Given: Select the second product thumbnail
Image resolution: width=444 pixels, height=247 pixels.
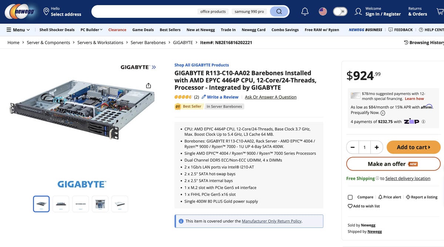Looking at the screenshot, I should click(61, 204).
